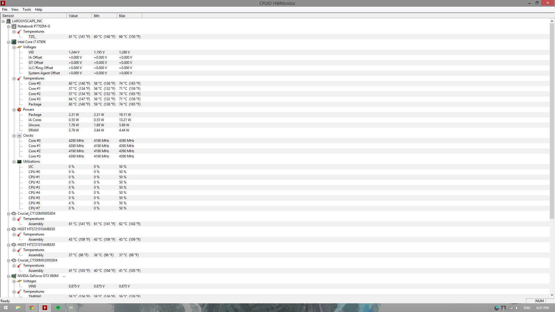Open the Help menu
This screenshot has width=555, height=312.
tap(38, 10)
